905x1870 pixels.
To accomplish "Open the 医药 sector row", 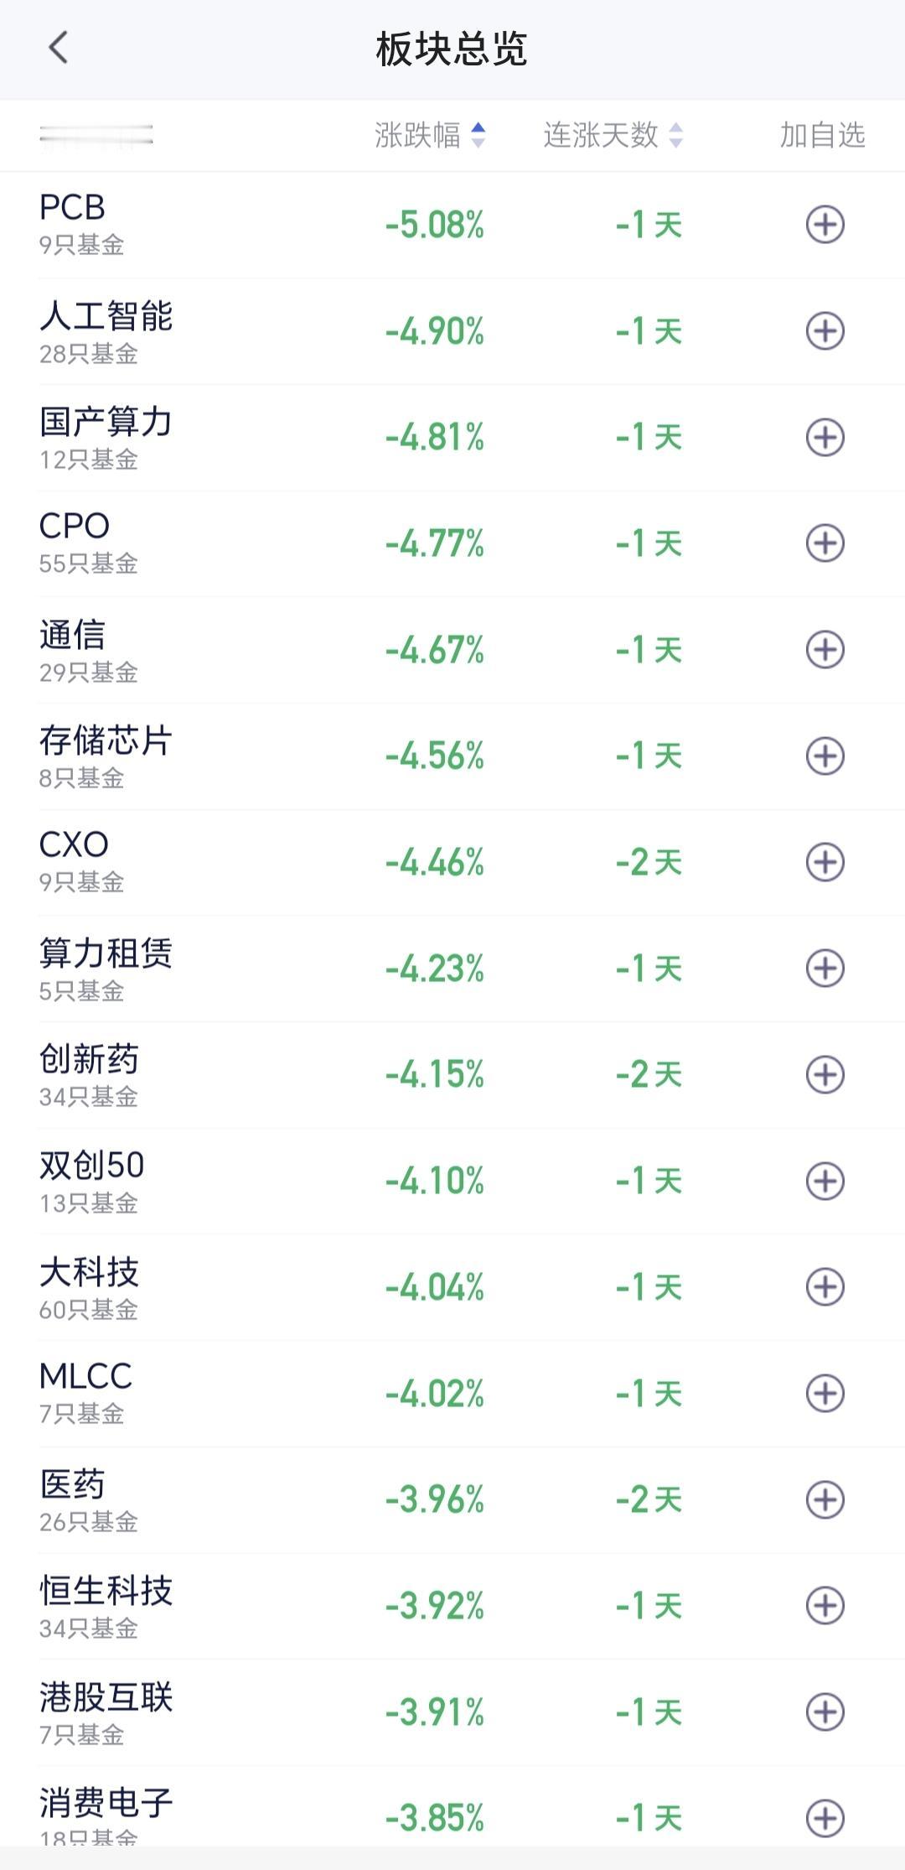I will (452, 1499).
